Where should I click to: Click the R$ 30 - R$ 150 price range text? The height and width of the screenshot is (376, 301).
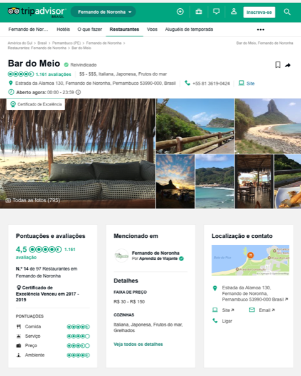(x=129, y=302)
